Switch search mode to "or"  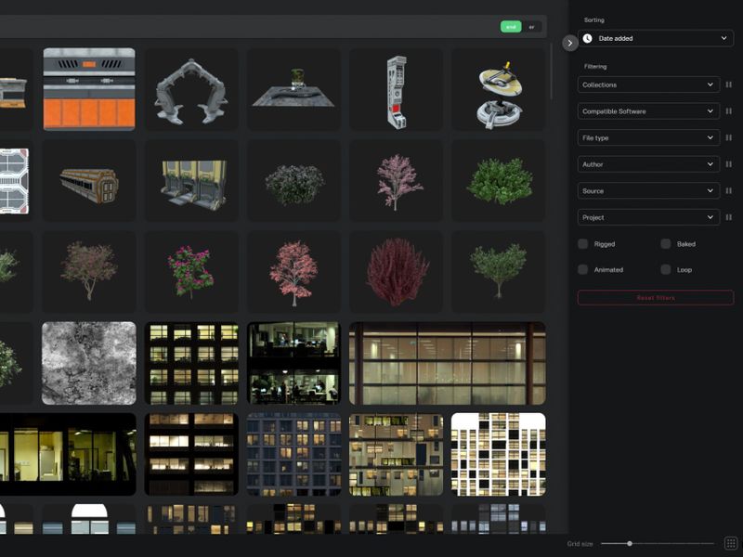532,27
